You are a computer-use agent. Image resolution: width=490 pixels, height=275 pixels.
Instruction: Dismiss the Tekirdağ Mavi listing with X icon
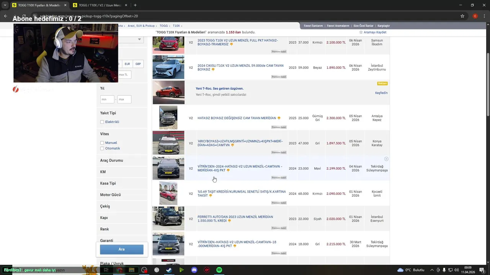point(386,159)
